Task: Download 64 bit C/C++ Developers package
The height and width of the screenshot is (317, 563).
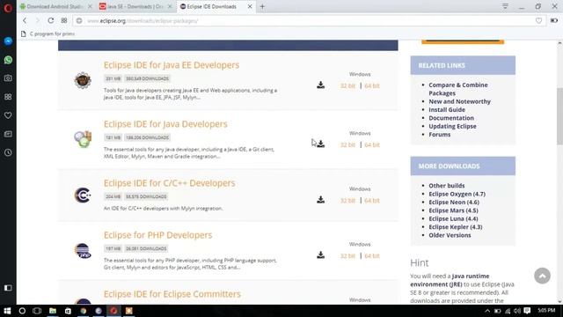Action: point(371,201)
